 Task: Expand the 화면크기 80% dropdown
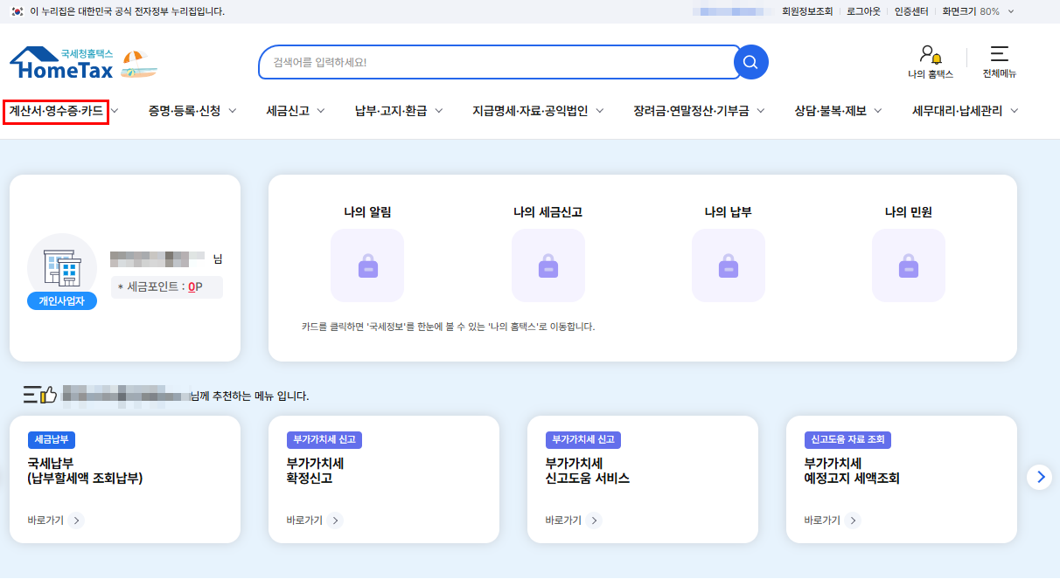[x=978, y=11]
